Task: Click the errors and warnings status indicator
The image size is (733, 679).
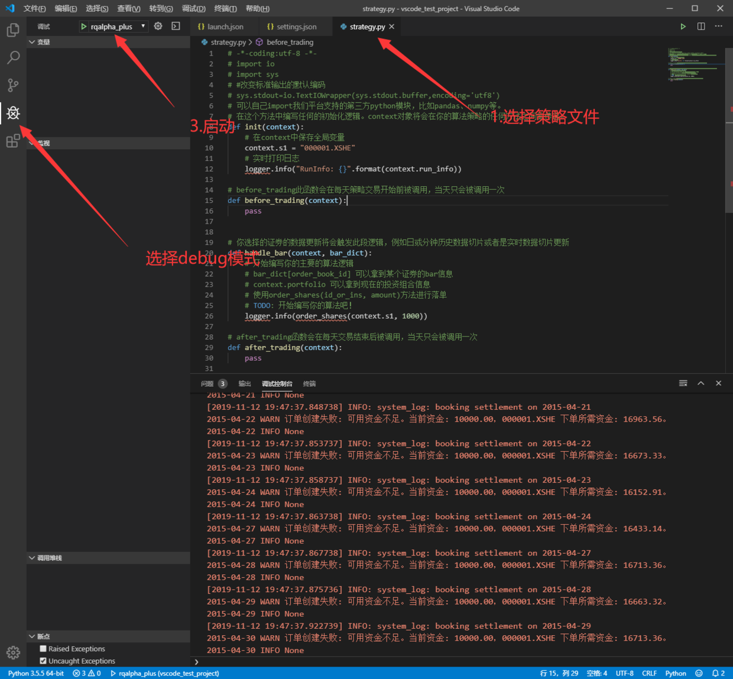Action: (x=86, y=673)
